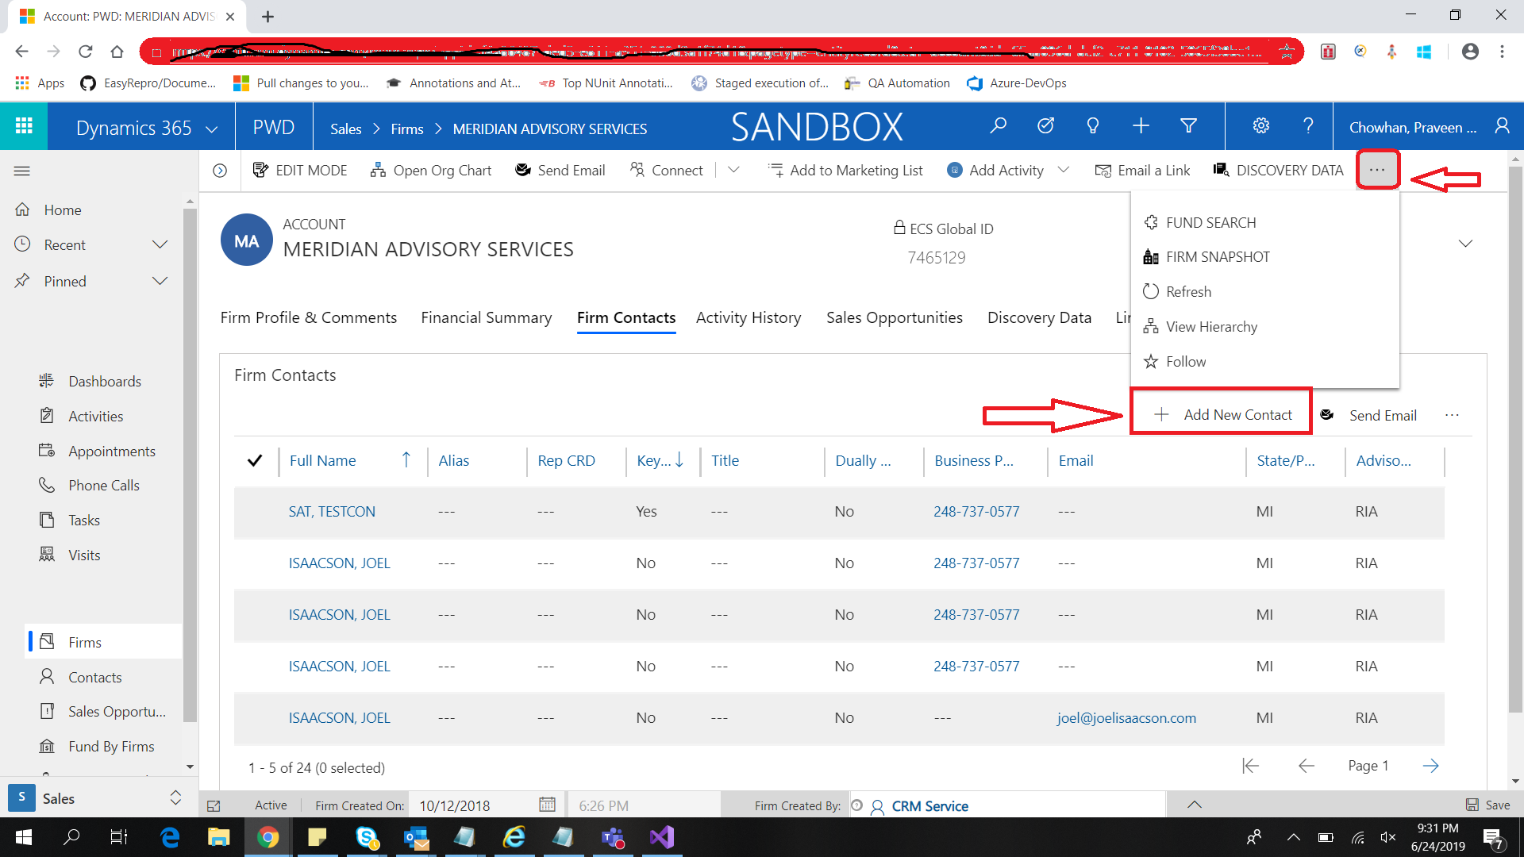This screenshot has width=1524, height=857.
Task: Toggle Follow for this account
Action: (x=1185, y=361)
